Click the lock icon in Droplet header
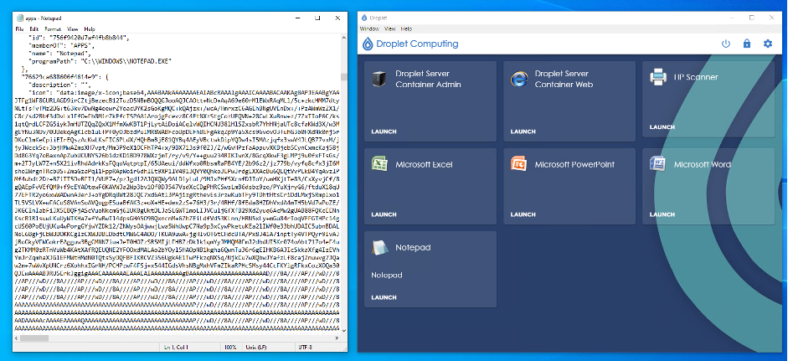The image size is (788, 361). click(x=746, y=44)
